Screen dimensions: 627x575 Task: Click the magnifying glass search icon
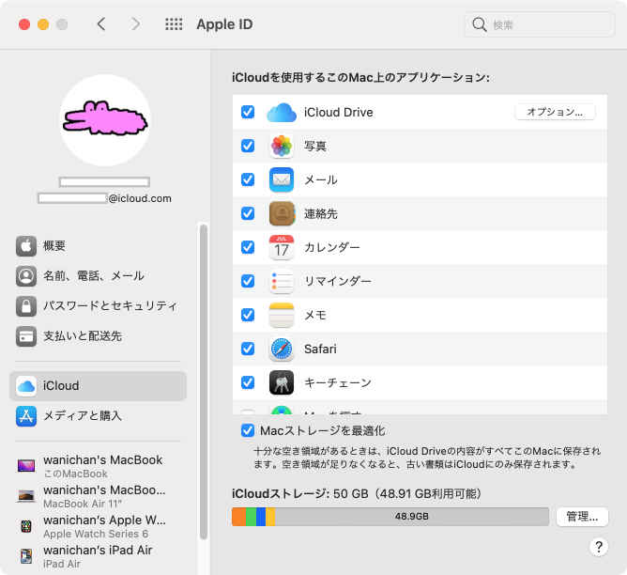[479, 24]
